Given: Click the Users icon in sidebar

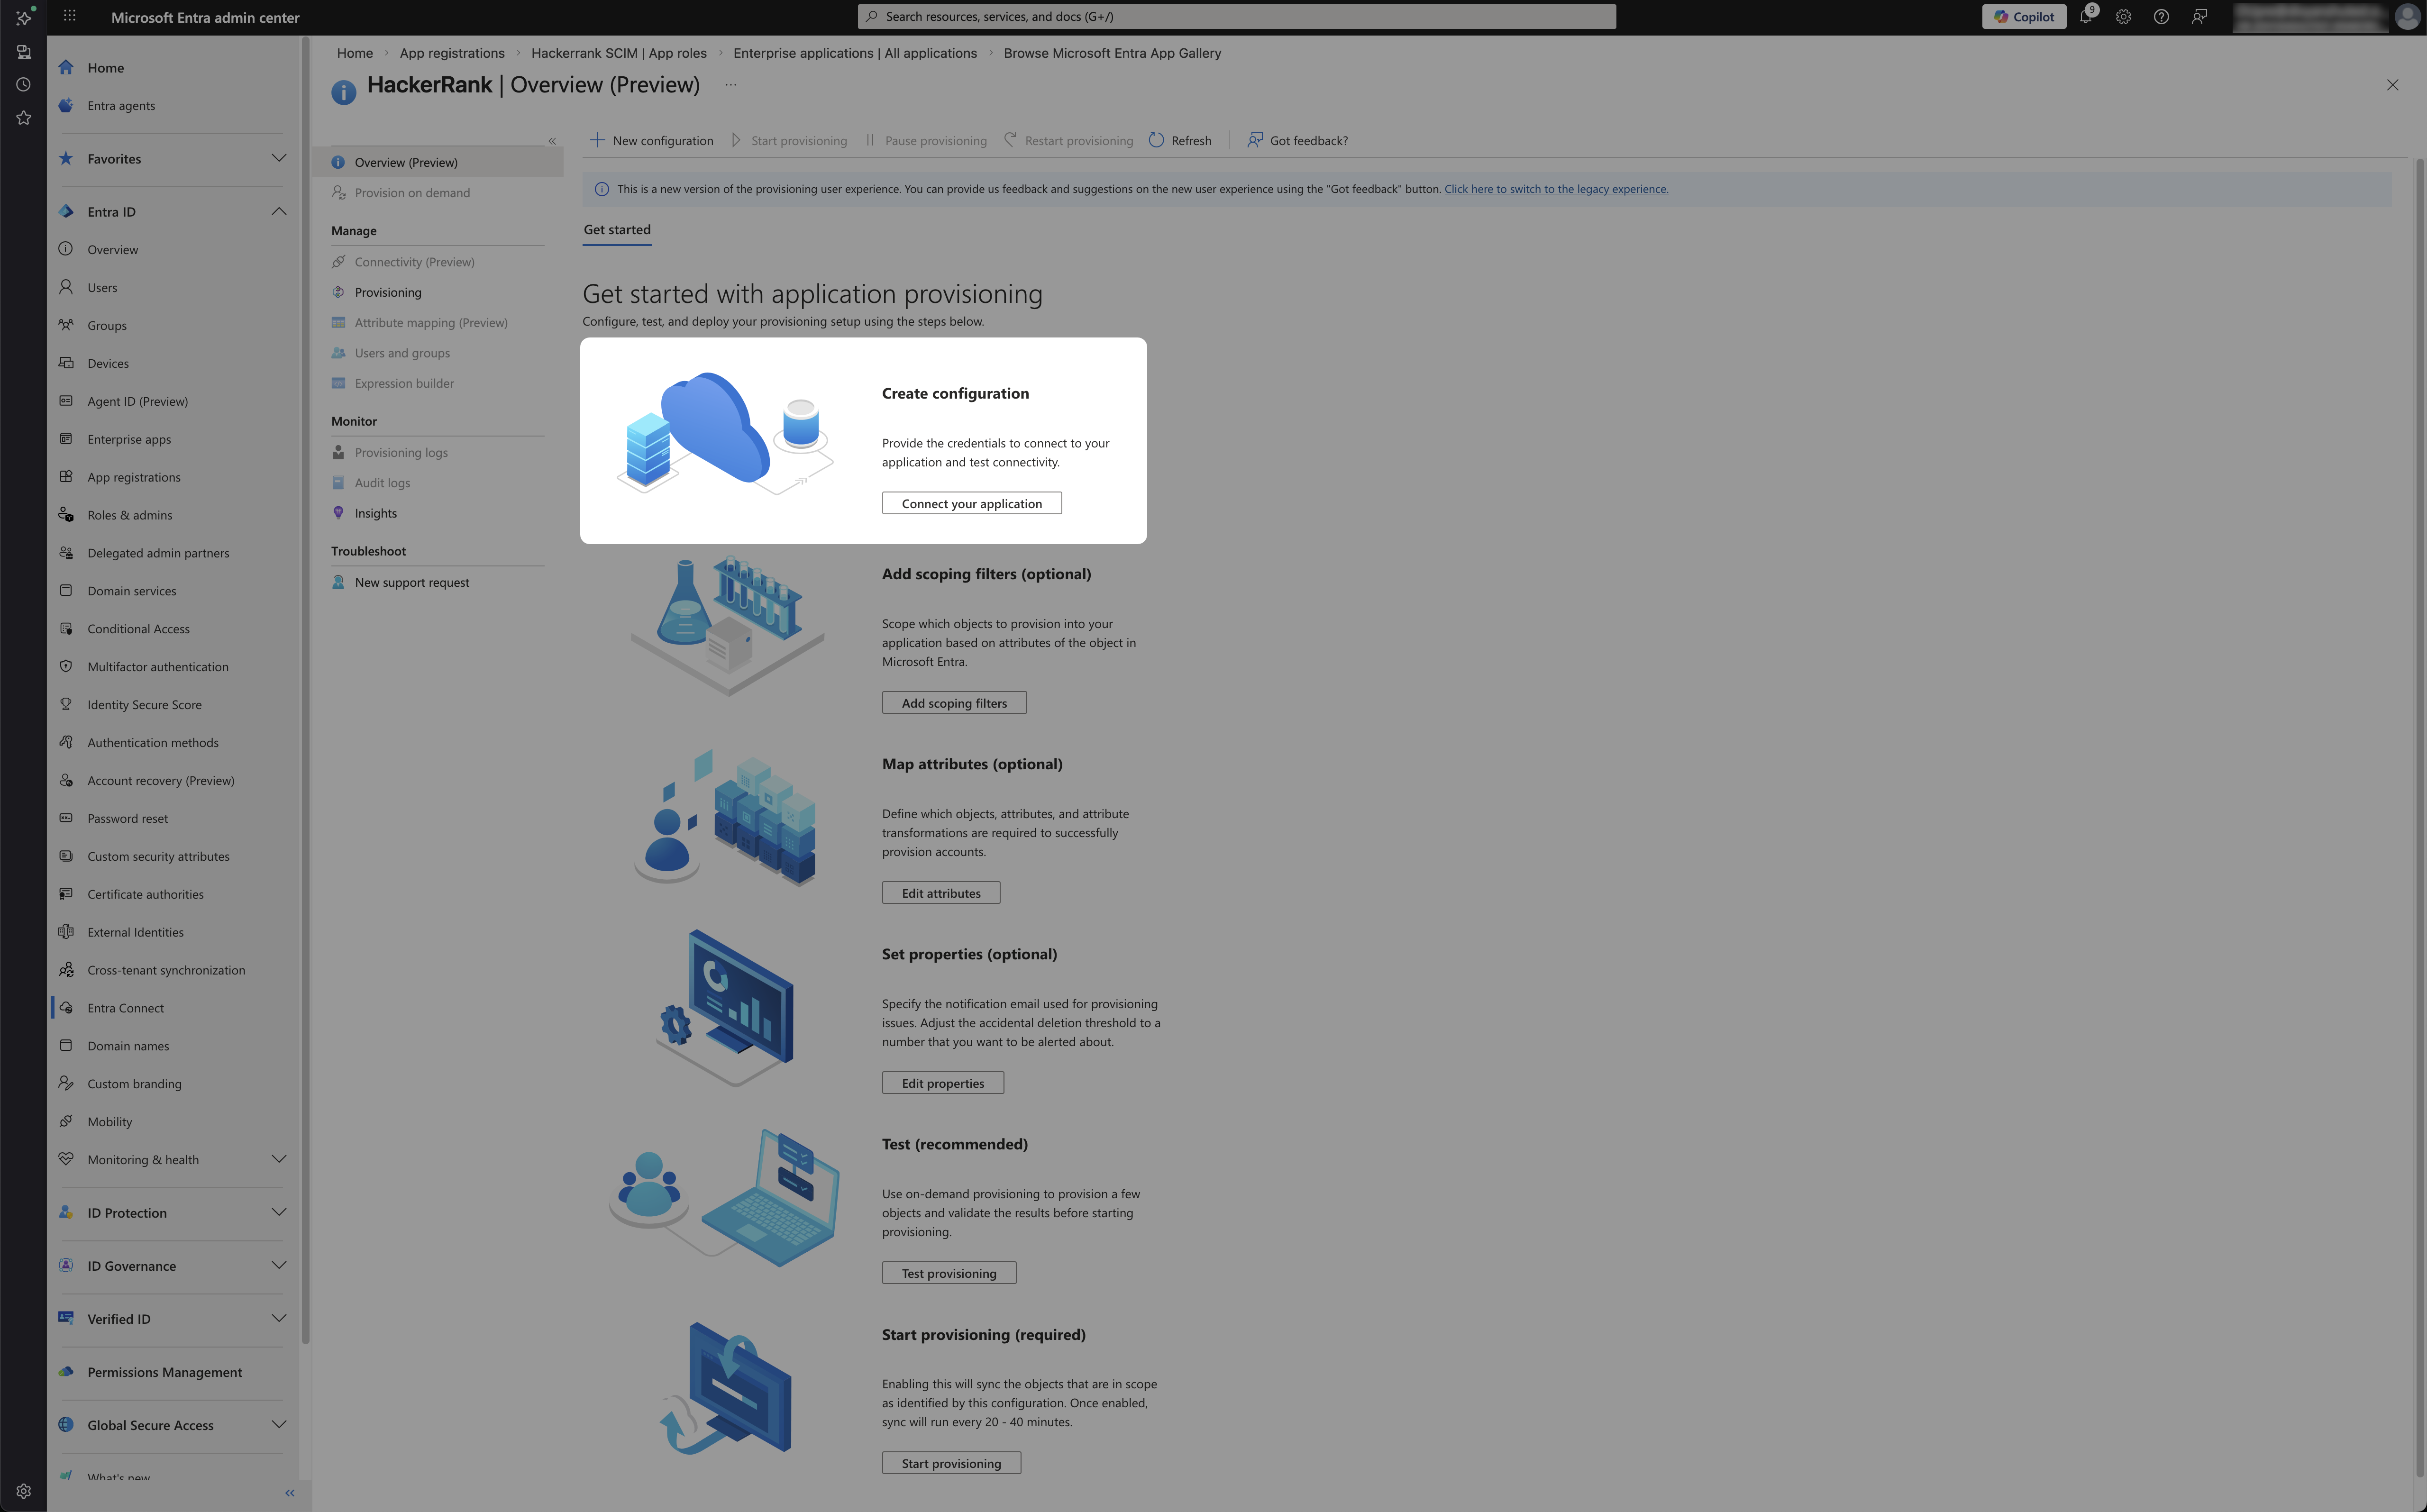Looking at the screenshot, I should (x=66, y=287).
